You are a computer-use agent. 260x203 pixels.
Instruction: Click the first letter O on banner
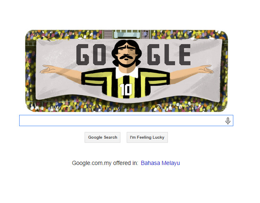pyautogui.click(x=99, y=55)
